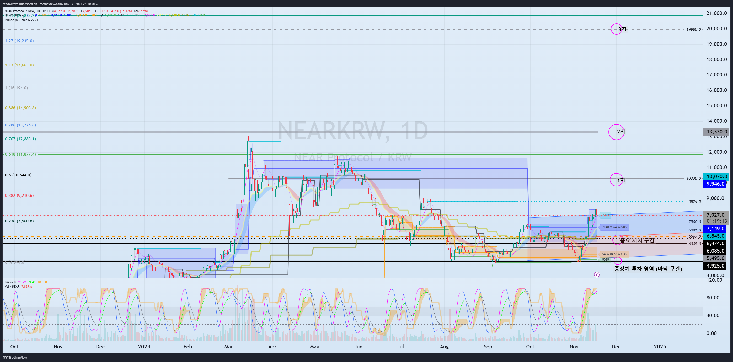Click the Vol · NEAR volume legend
Screen dimensions: 733x362
pyautogui.click(x=12, y=286)
